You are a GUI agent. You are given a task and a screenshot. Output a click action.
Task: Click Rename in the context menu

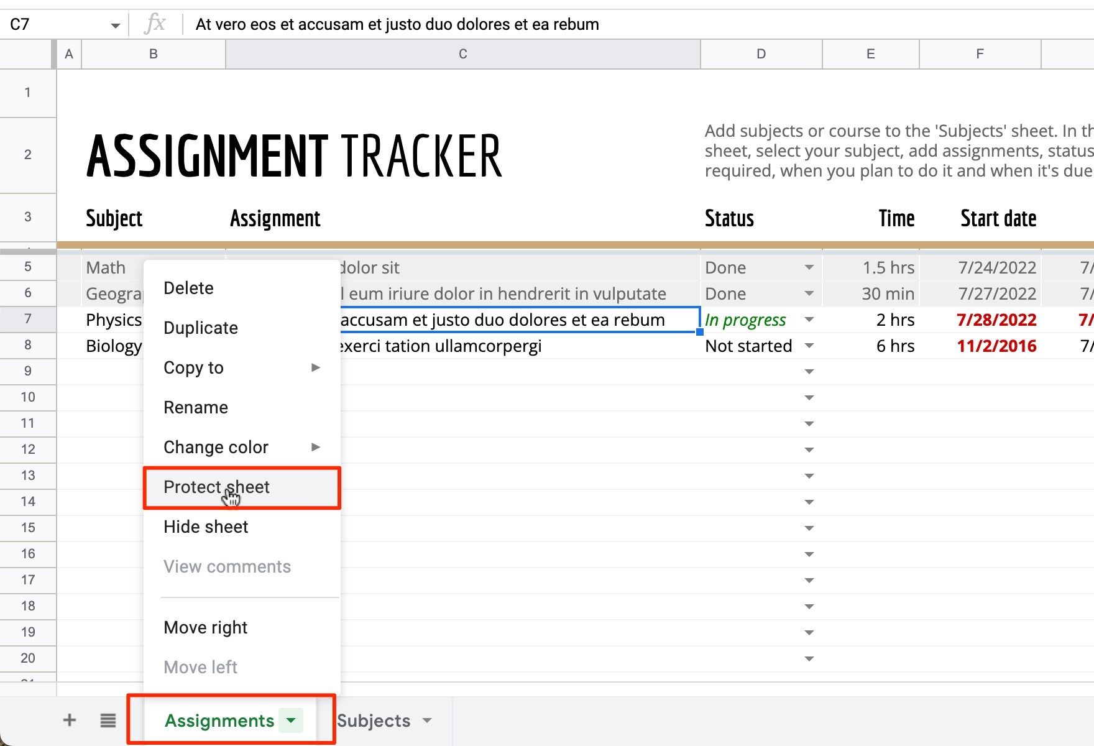[195, 407]
